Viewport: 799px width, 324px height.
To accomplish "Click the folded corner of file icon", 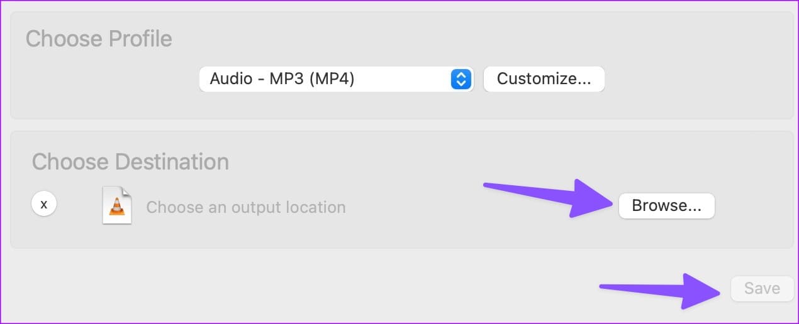I will (126, 192).
